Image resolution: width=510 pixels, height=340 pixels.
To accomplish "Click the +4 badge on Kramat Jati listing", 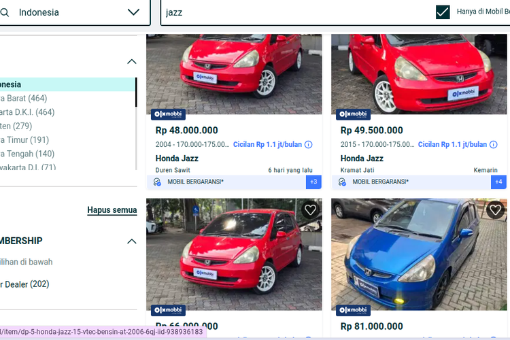I will 498,182.
